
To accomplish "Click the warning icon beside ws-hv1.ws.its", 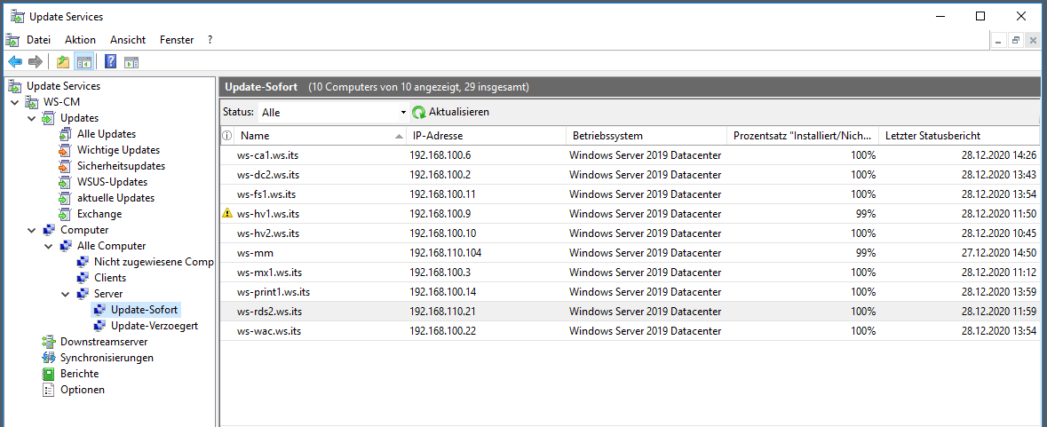I will (227, 214).
